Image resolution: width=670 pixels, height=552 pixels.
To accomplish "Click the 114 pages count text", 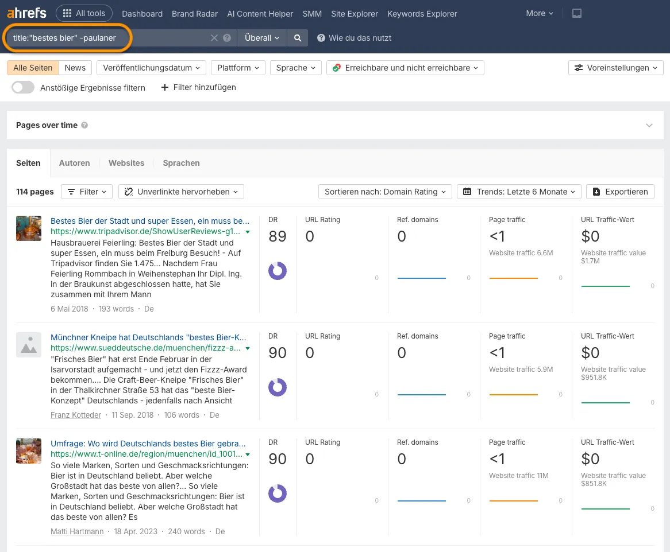I will pos(35,192).
